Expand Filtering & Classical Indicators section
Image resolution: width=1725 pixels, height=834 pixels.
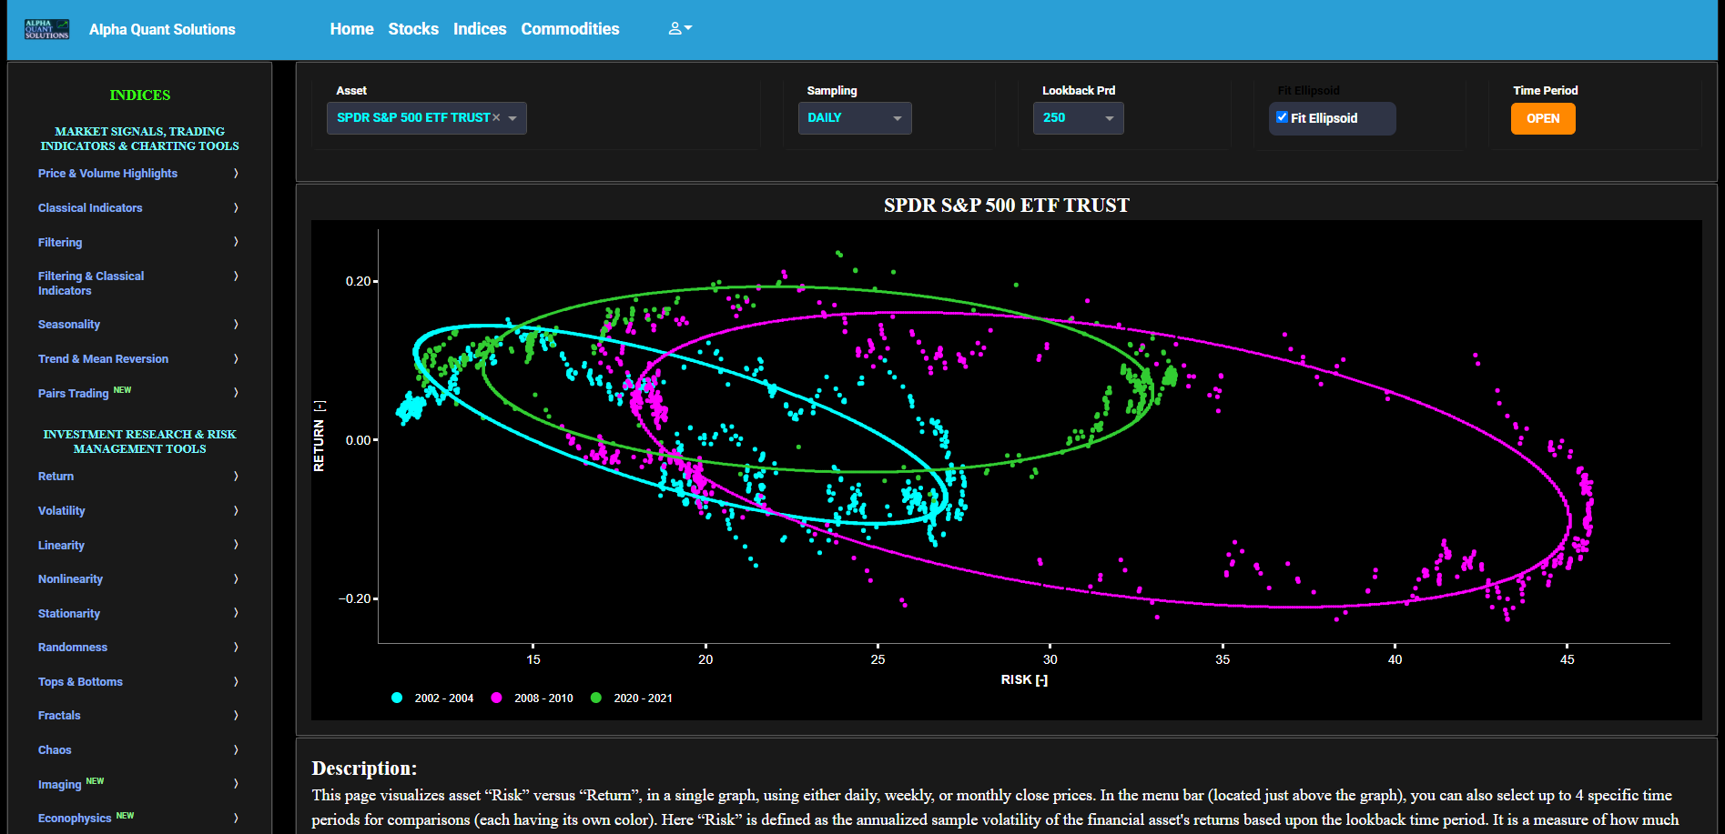click(139, 284)
